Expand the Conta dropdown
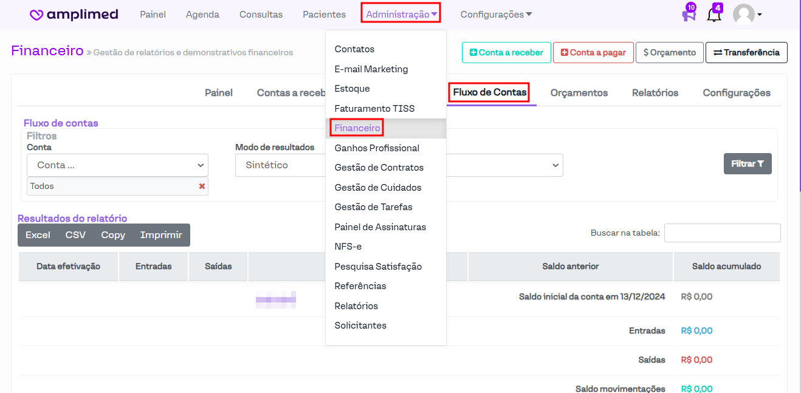Image resolution: width=801 pixels, height=393 pixels. click(x=117, y=165)
